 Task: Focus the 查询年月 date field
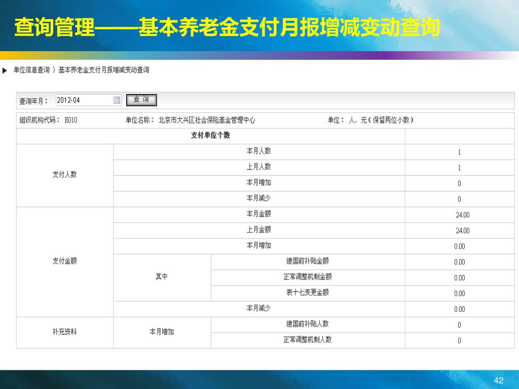click(88, 100)
